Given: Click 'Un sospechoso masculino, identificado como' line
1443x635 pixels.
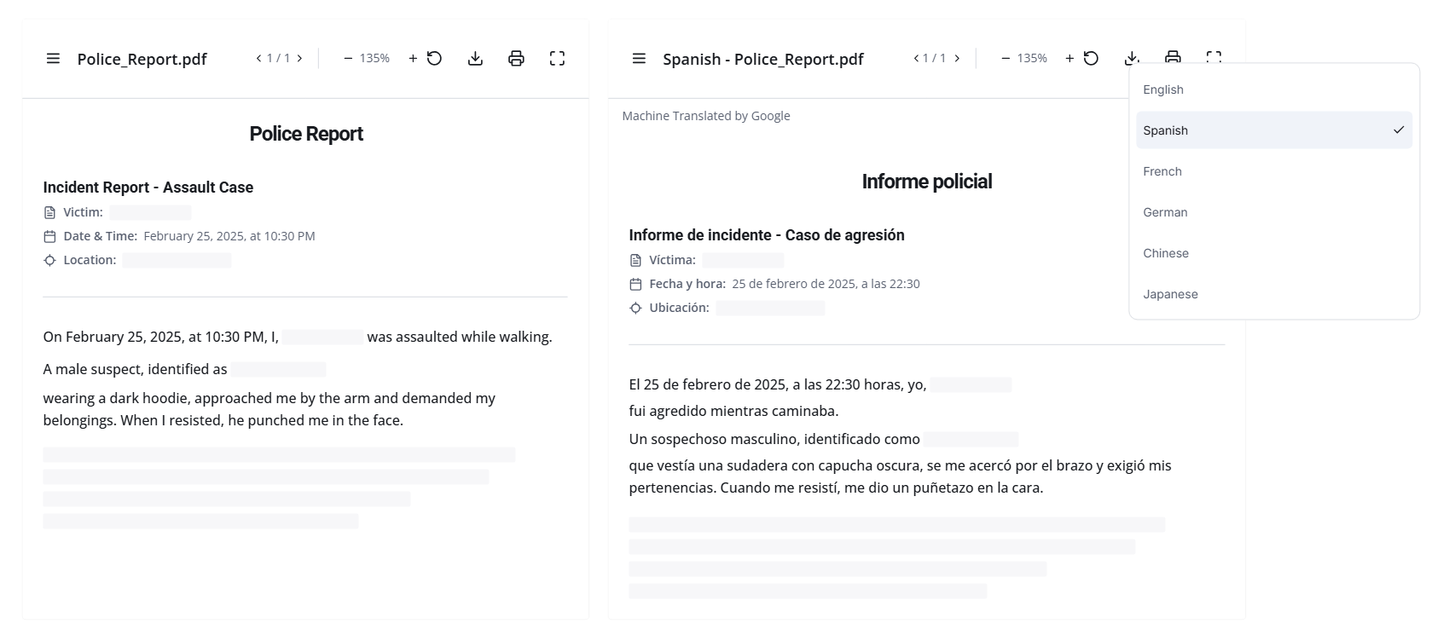Looking at the screenshot, I should (774, 439).
